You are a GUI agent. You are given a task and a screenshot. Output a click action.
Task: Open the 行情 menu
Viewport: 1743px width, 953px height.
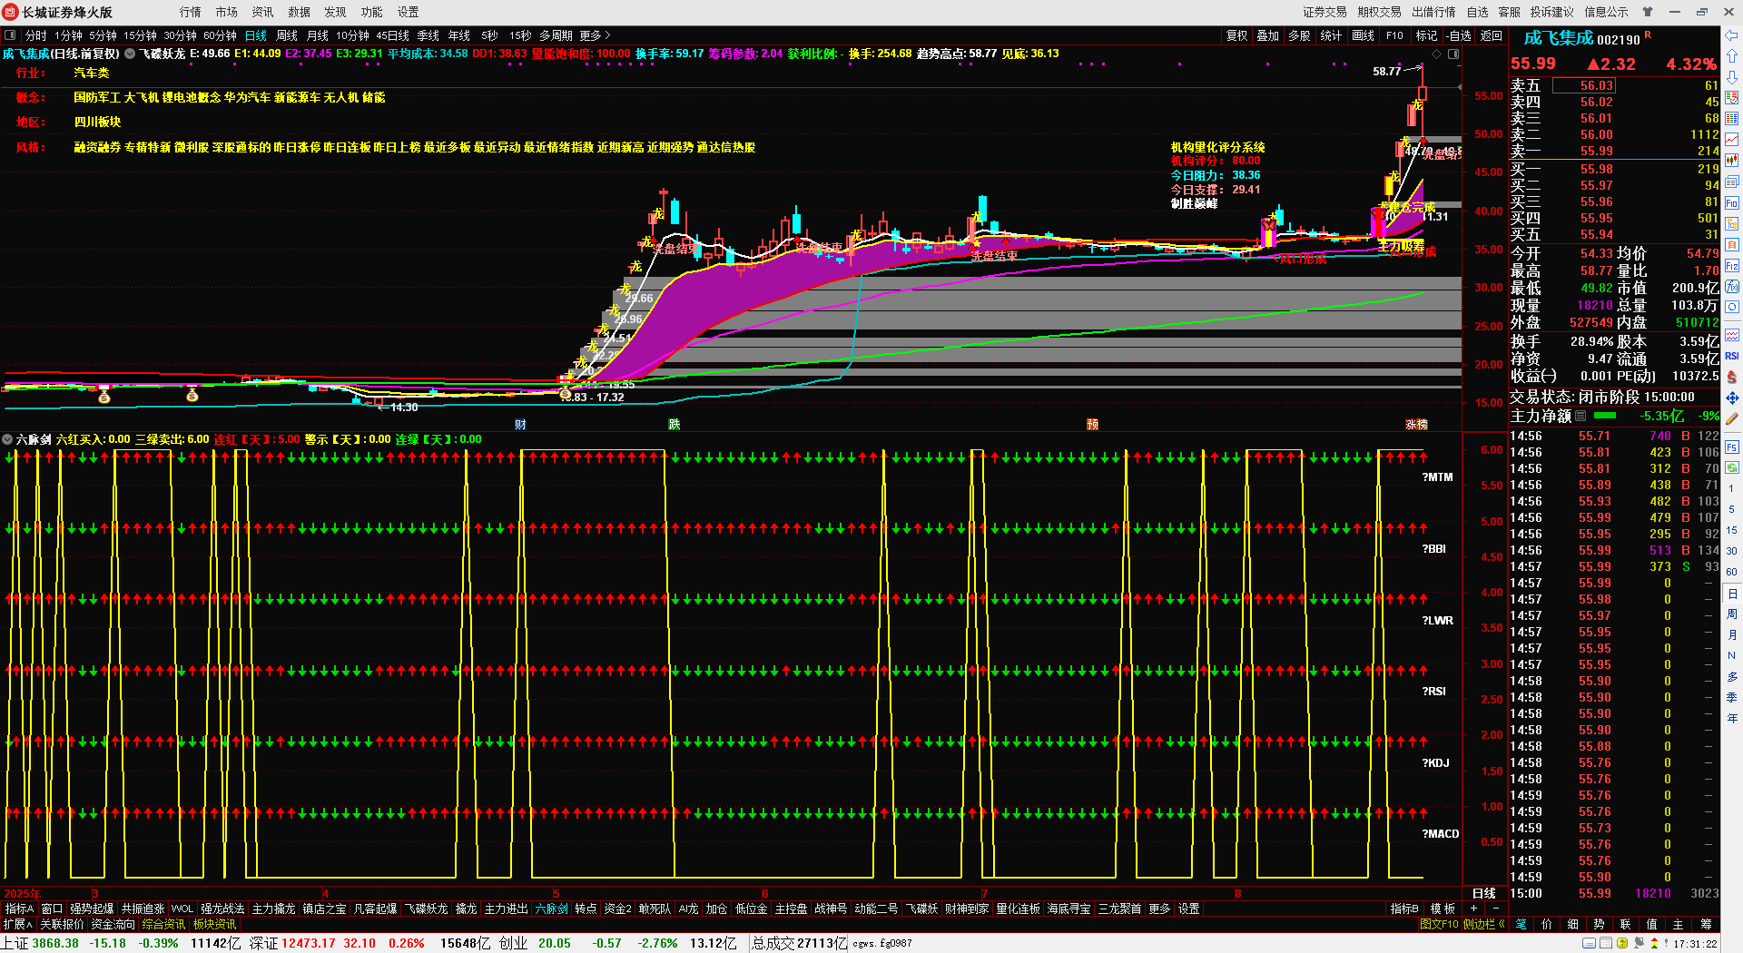191,12
